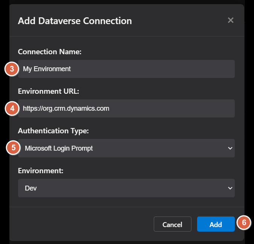Cancel adding the connection

pos(172,224)
